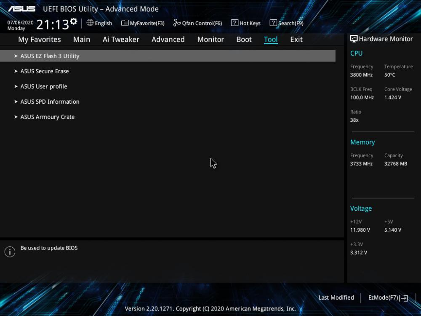Click the Voltage heading
This screenshot has width=421, height=316.
[x=361, y=209]
